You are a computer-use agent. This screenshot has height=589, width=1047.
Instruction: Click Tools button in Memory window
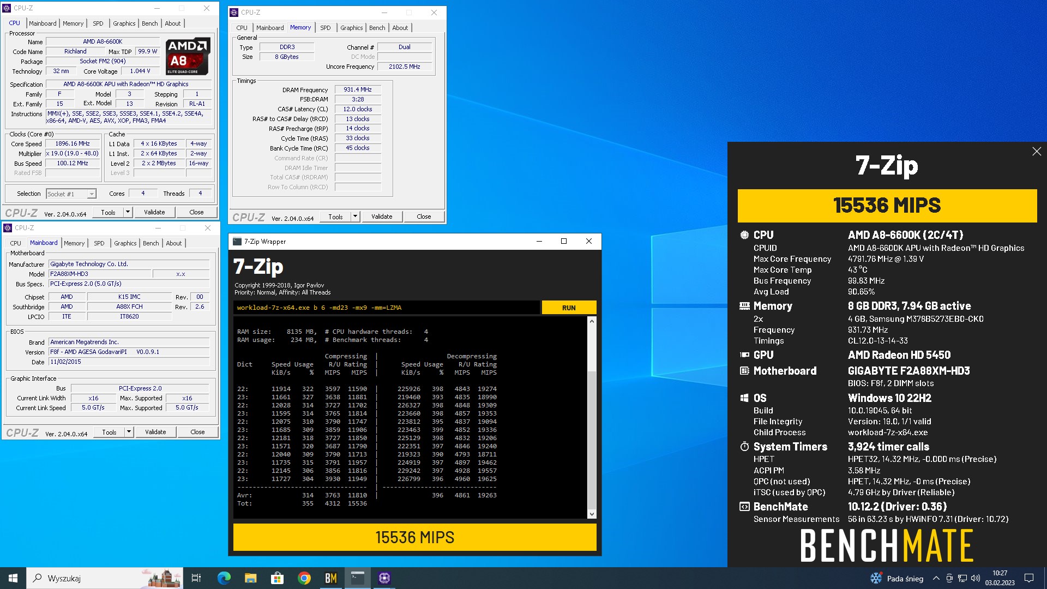pyautogui.click(x=335, y=217)
